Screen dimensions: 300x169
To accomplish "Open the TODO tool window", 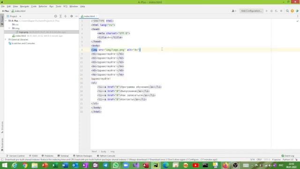I will pos(33,156).
